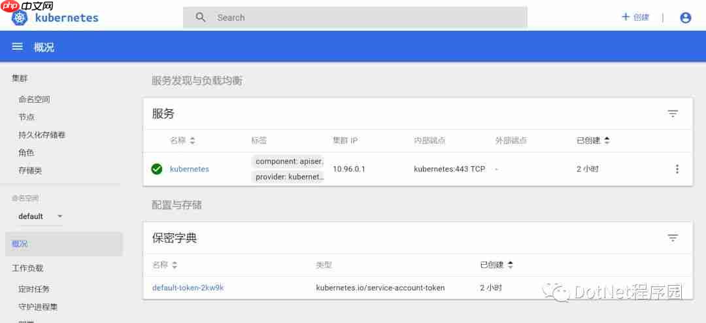Image resolution: width=706 pixels, height=323 pixels.
Task: Go to 节点 in sidebar
Action: pos(27,117)
